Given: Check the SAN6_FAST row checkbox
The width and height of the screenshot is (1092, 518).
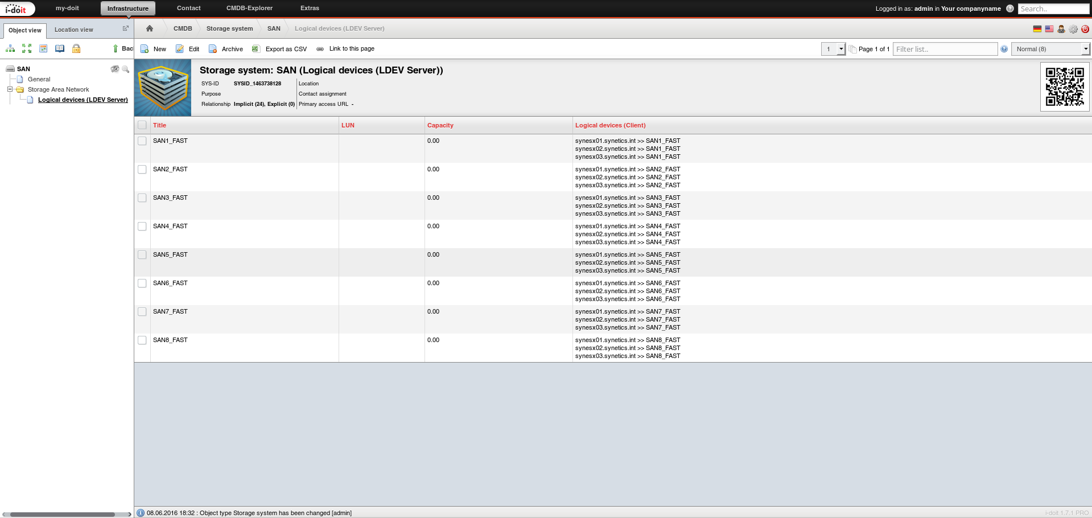Looking at the screenshot, I should [142, 283].
